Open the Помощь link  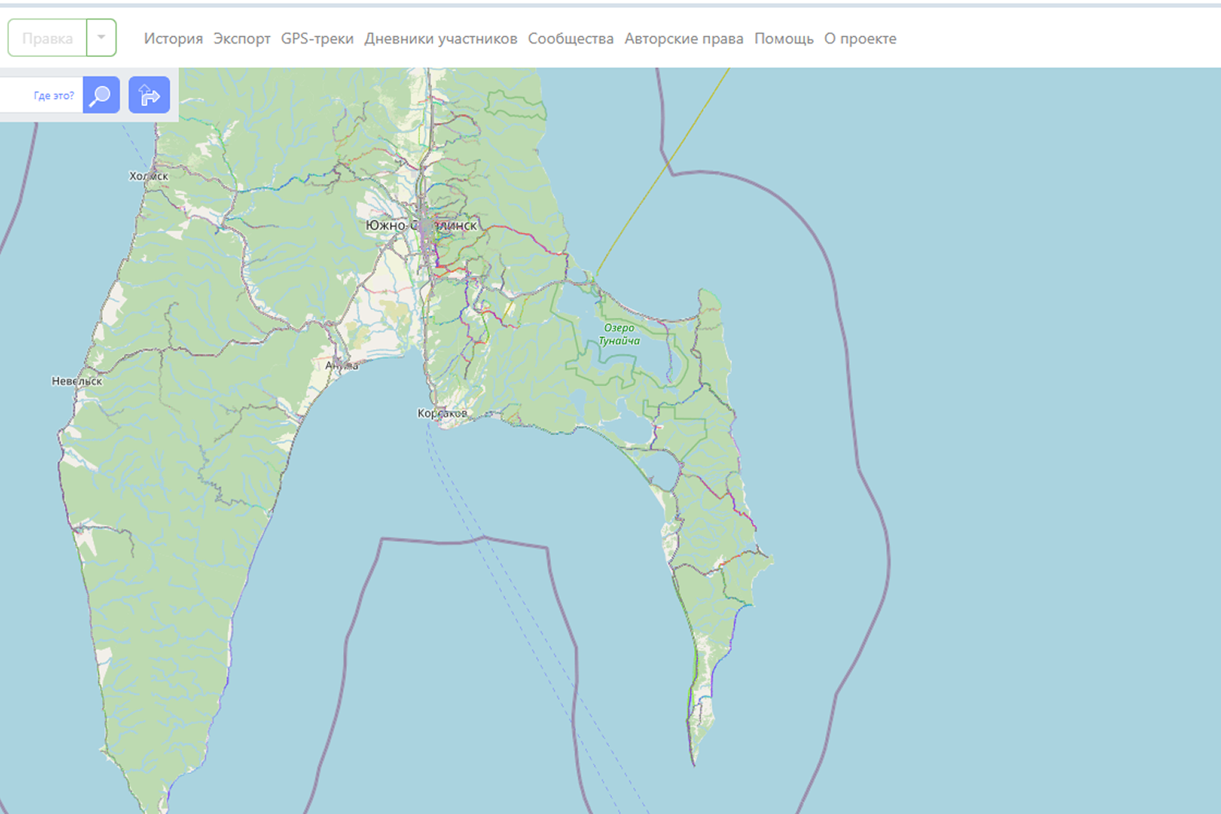click(x=782, y=38)
